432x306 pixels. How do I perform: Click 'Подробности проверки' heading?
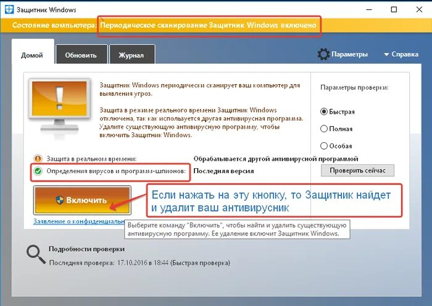[x=86, y=249]
